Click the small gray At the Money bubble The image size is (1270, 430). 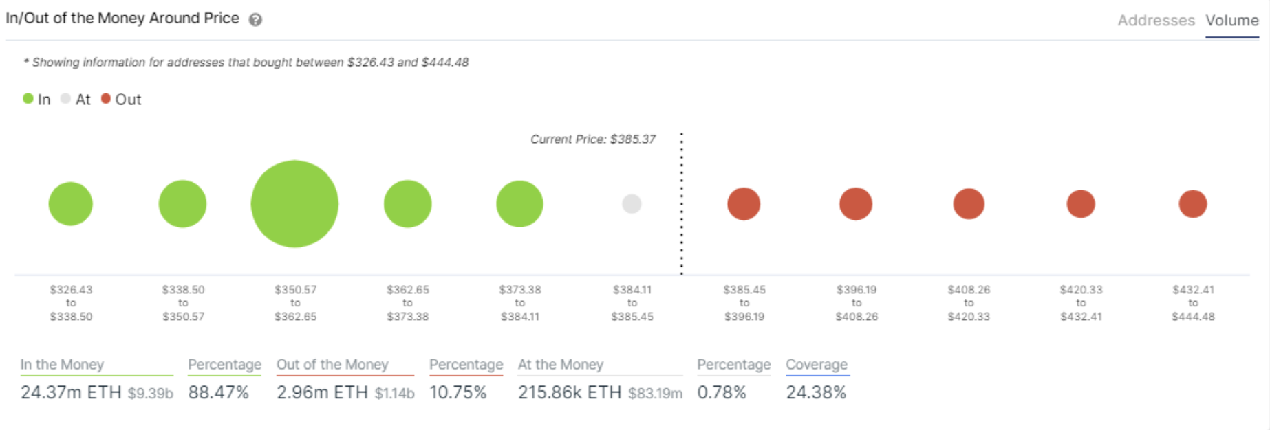(x=632, y=204)
